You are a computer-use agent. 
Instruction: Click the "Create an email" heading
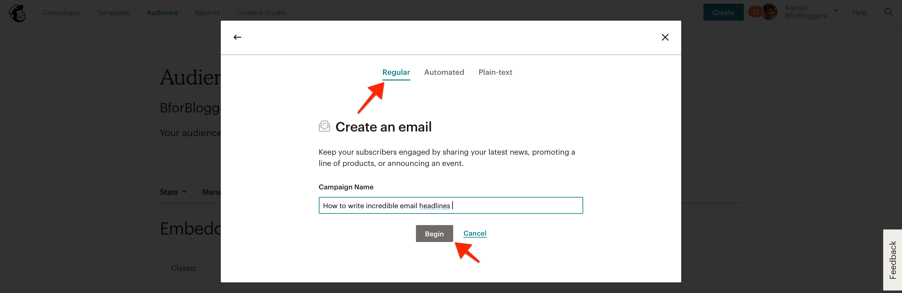(x=383, y=127)
